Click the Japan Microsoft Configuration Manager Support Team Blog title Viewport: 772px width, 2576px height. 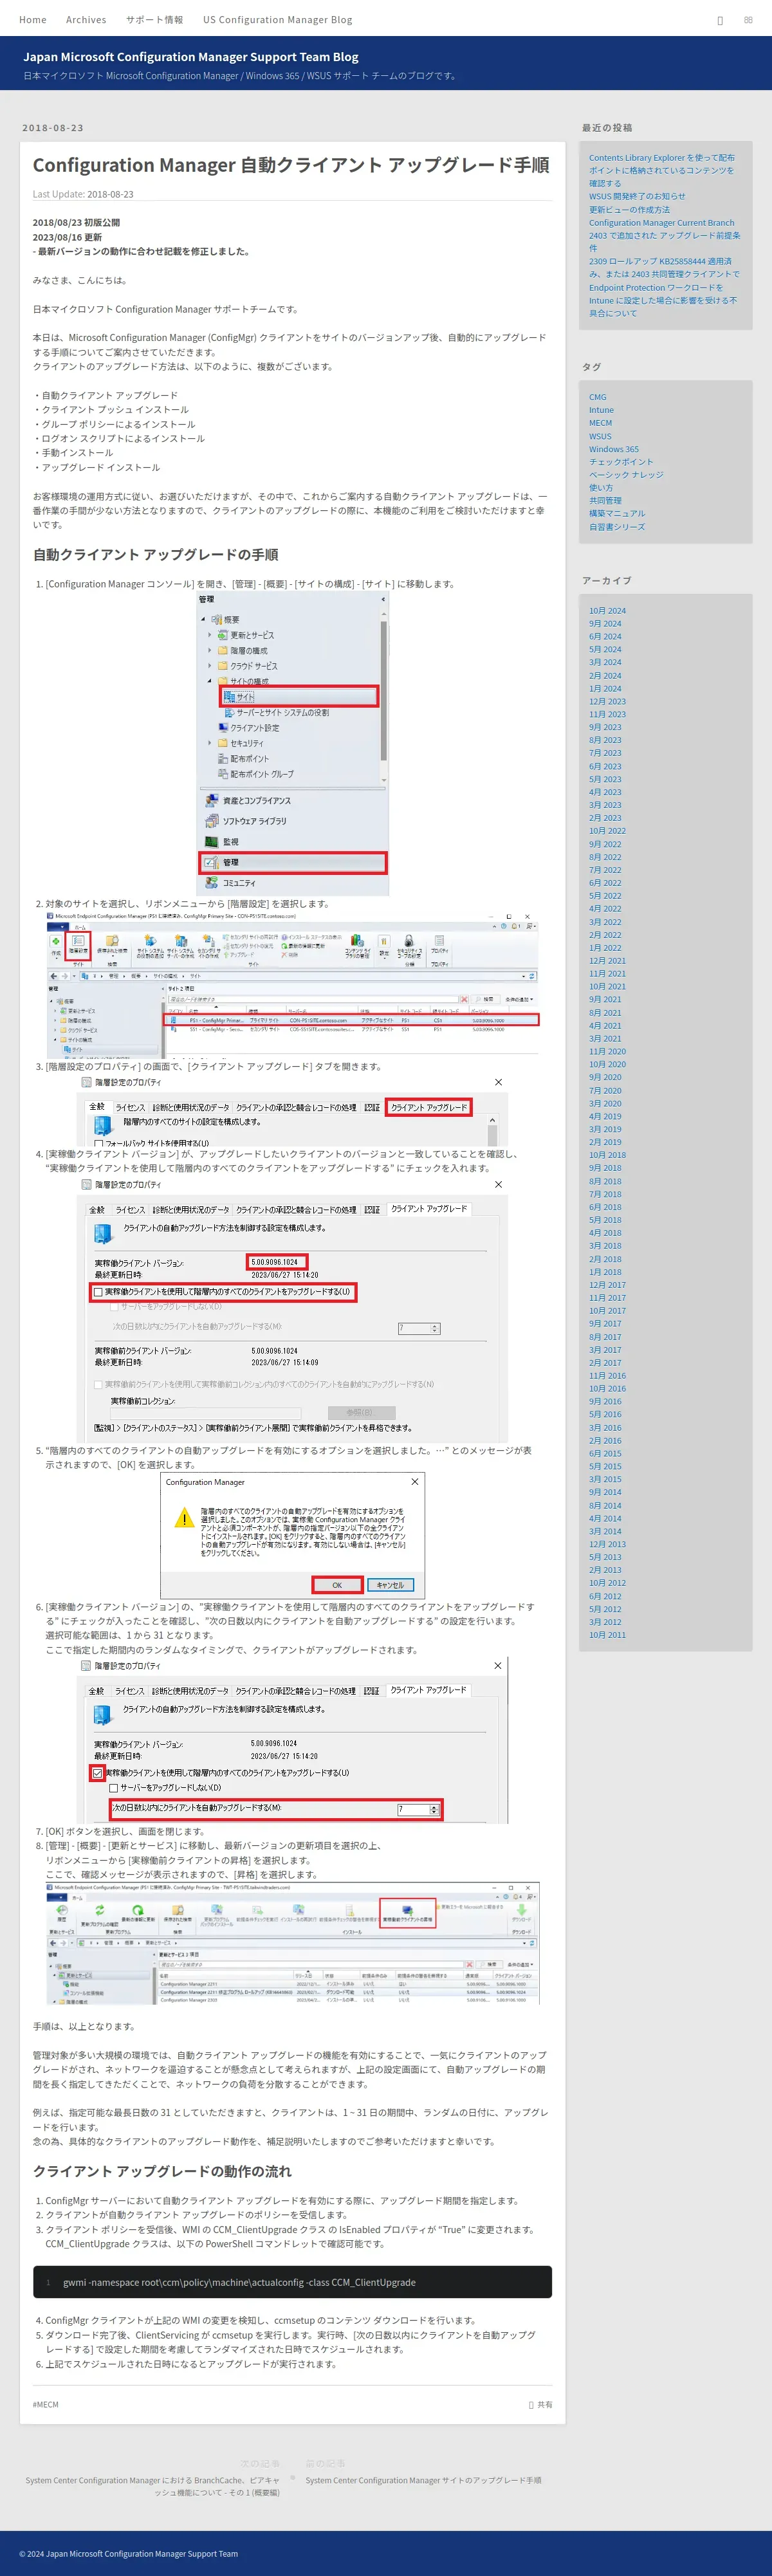click(x=191, y=57)
